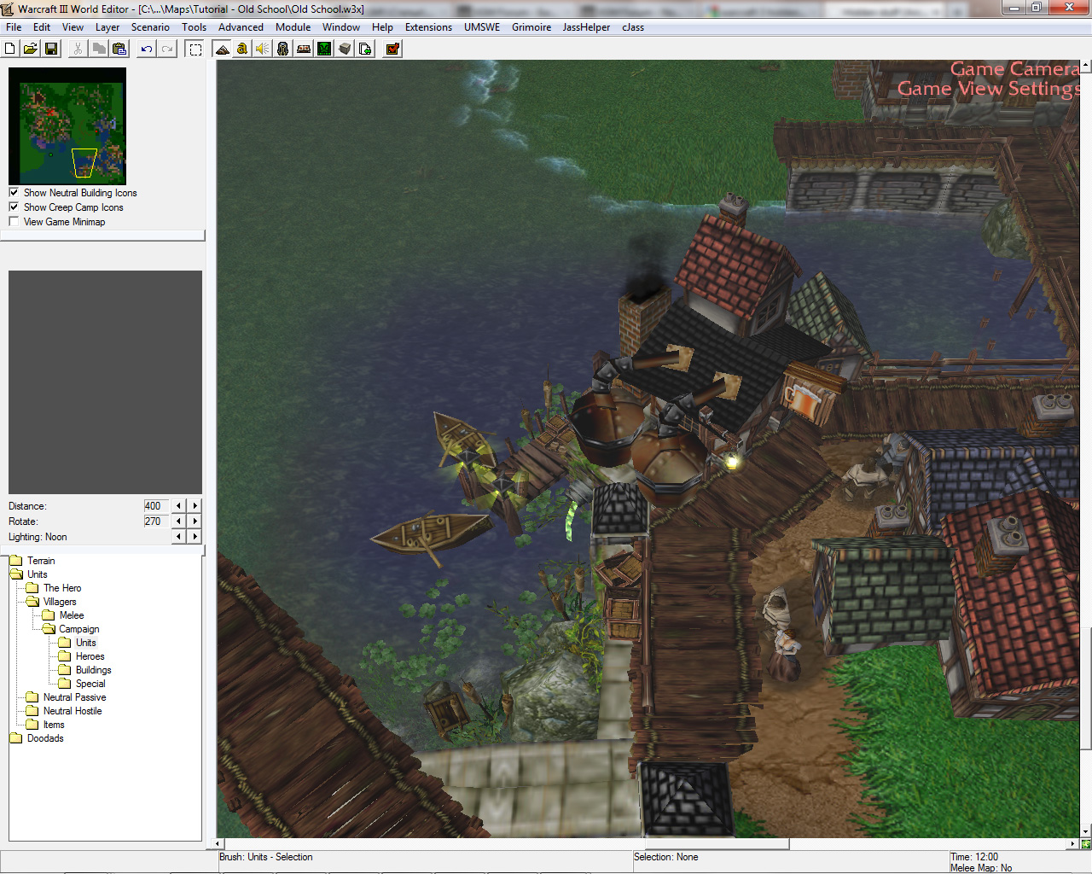
Task: Open the Import Manager icon
Action: [365, 49]
